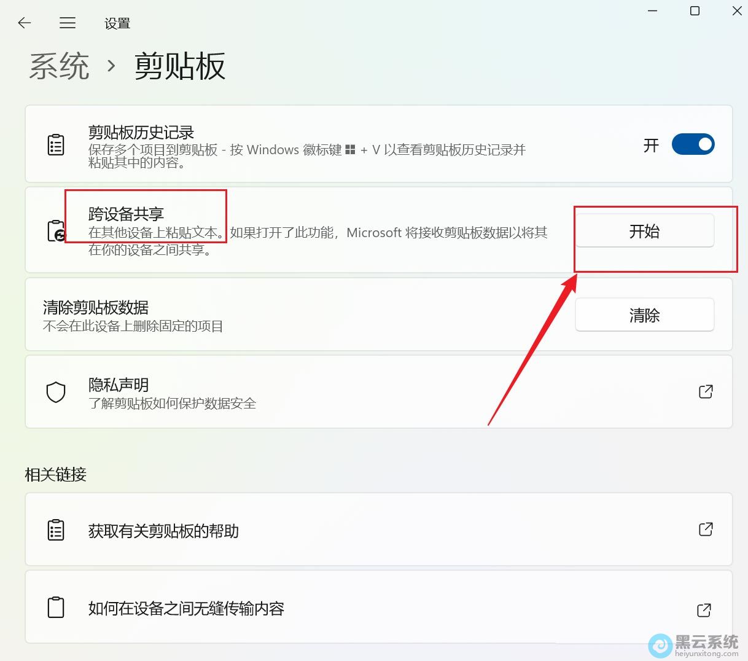Click the 清除 button to clear clipboard data
Screen dimensions: 748x661
[644, 315]
